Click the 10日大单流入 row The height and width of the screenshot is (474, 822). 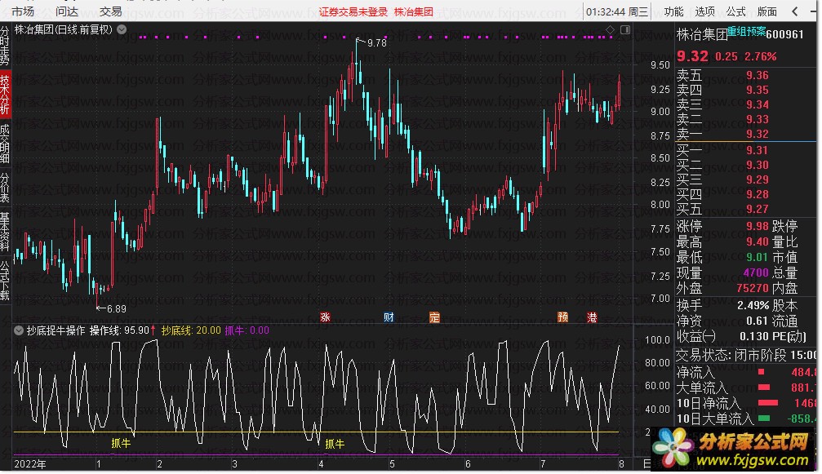tap(746, 419)
